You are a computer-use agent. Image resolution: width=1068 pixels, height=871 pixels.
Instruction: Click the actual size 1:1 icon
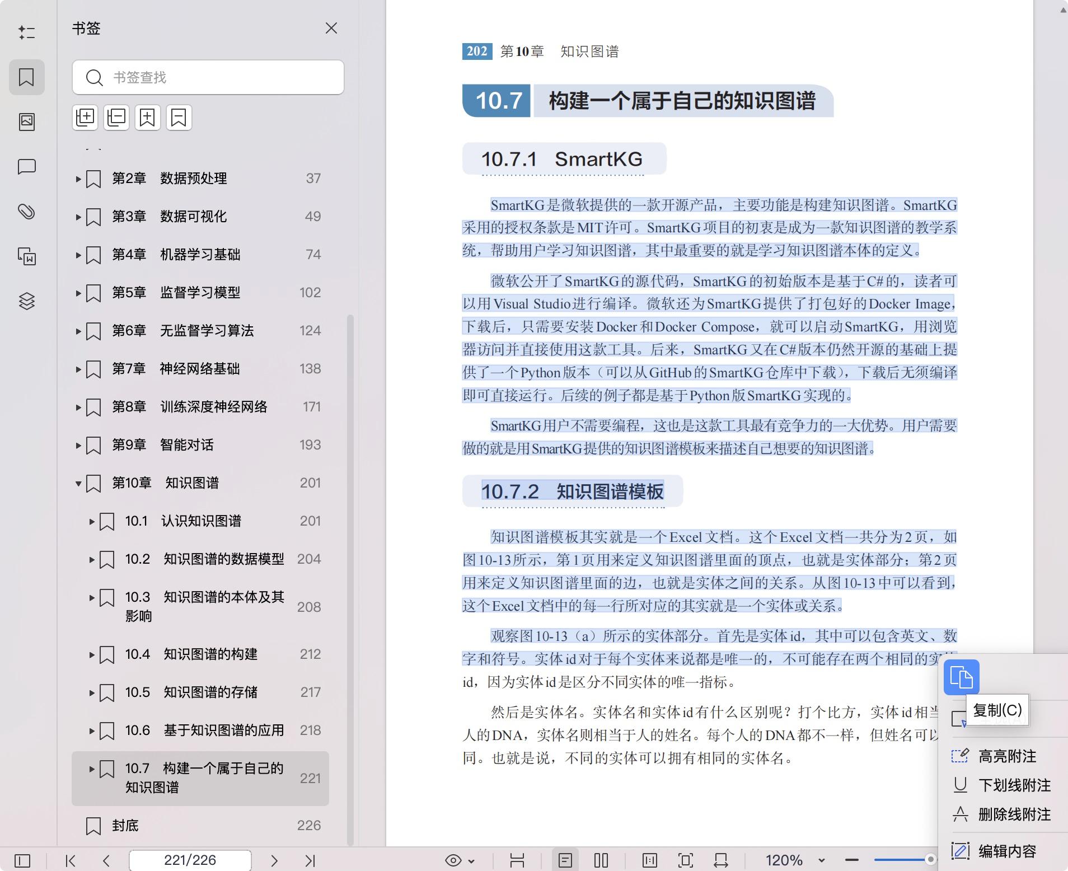click(650, 860)
